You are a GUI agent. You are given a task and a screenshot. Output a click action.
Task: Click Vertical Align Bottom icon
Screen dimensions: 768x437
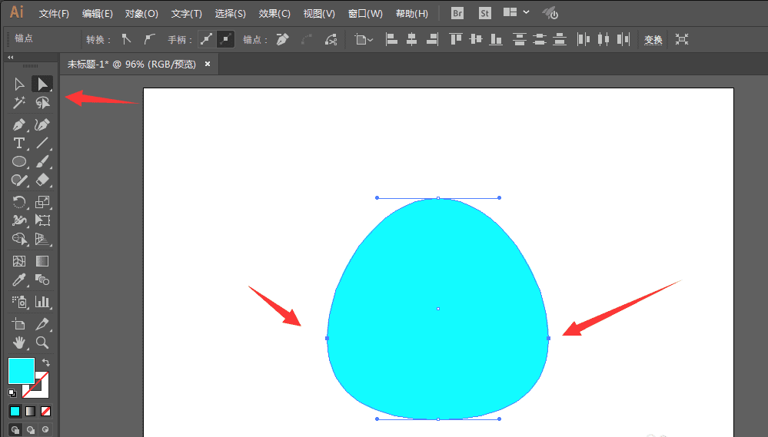[496, 39]
